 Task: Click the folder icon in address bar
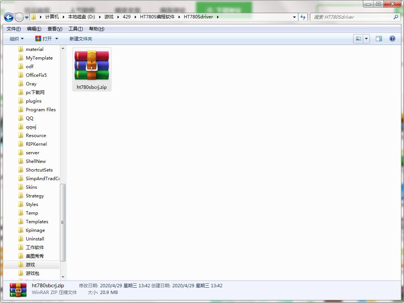[33, 17]
